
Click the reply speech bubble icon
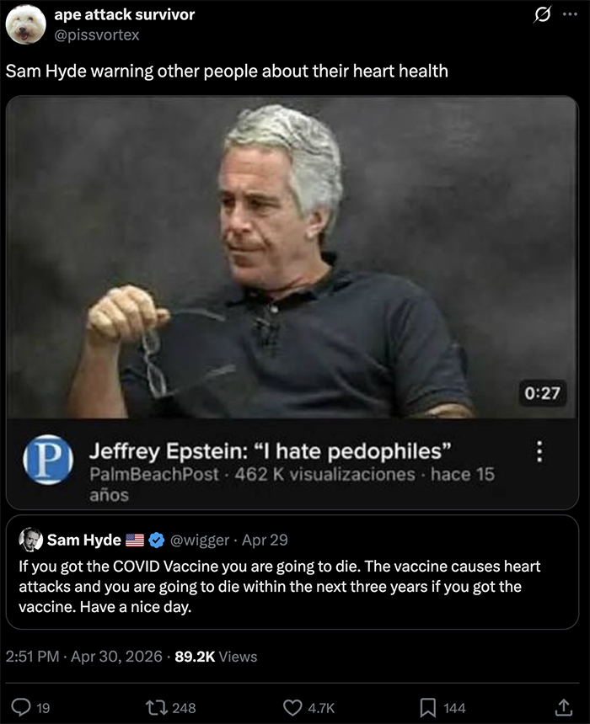(x=20, y=707)
